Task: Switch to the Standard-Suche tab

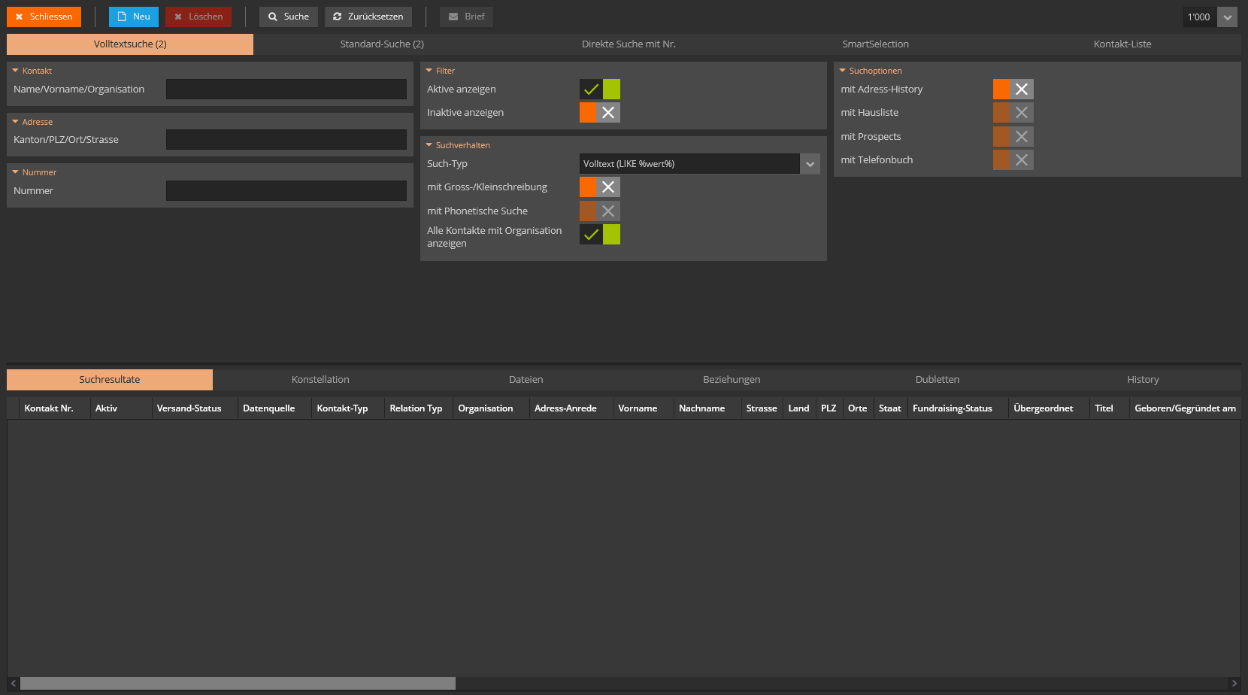Action: pyautogui.click(x=382, y=44)
